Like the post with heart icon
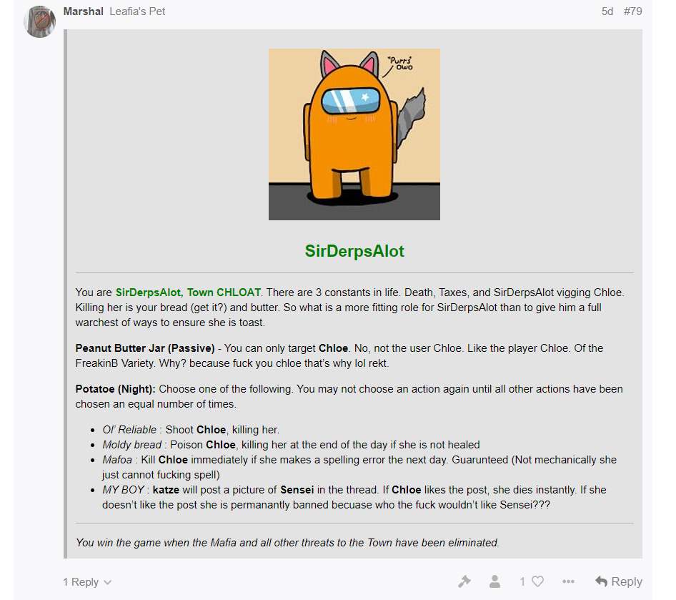The width and height of the screenshot is (676, 600). (x=537, y=581)
